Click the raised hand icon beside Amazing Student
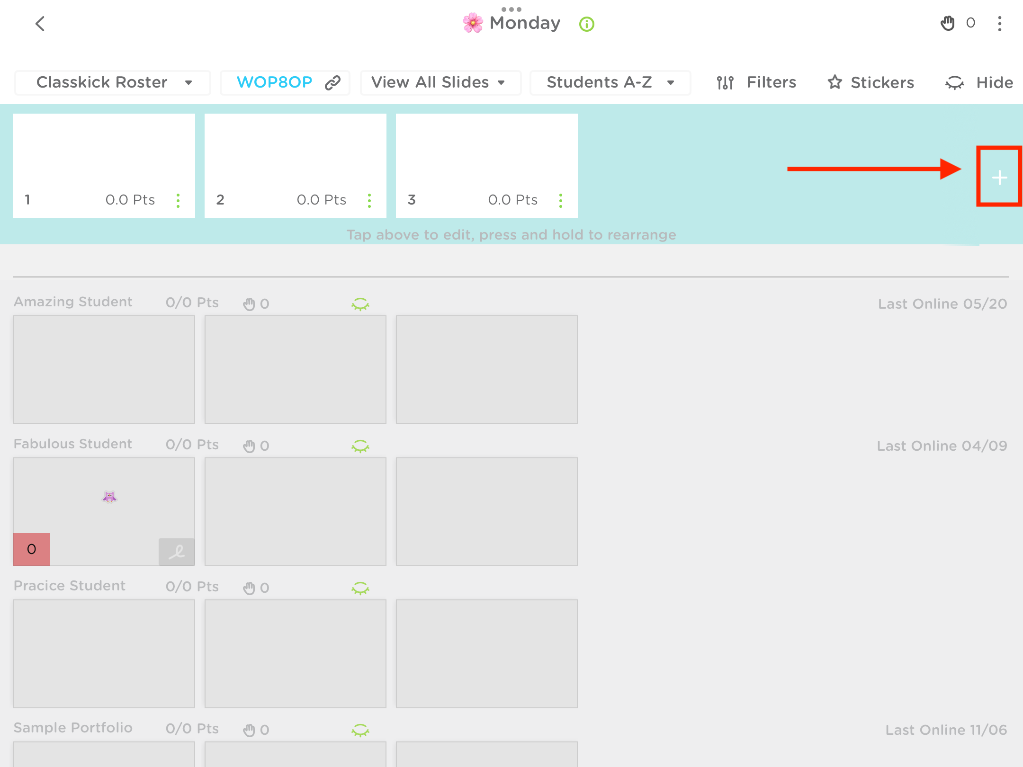The image size is (1023, 767). [249, 303]
